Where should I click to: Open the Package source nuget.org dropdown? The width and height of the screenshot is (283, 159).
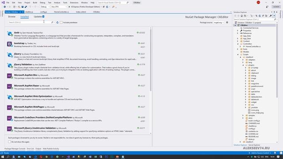(x=218, y=23)
